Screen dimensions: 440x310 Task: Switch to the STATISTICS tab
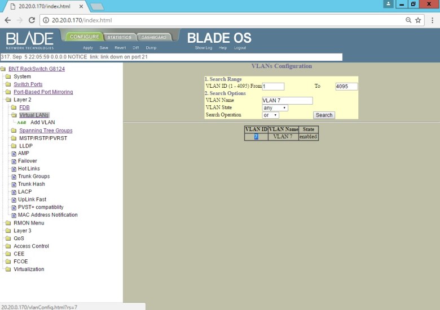pos(119,37)
